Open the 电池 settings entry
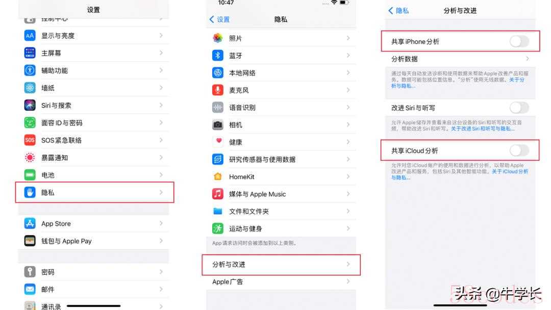551x310 pixels. point(93,175)
